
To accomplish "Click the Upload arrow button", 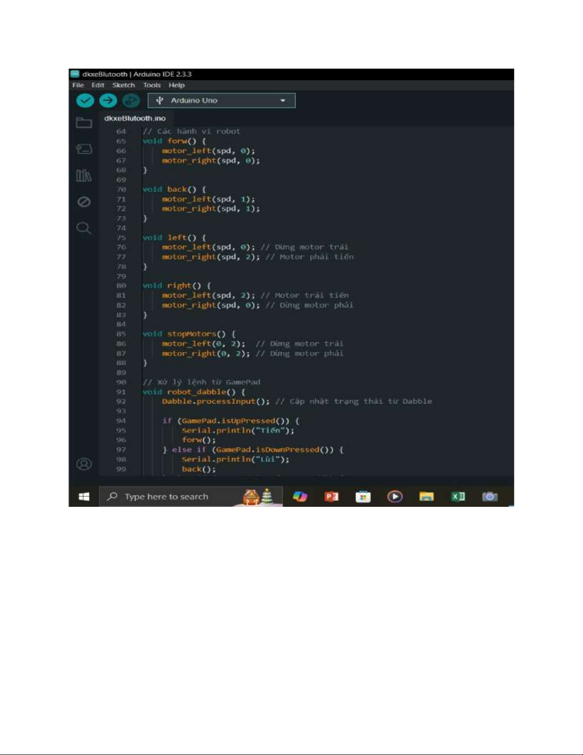I will pyautogui.click(x=108, y=101).
